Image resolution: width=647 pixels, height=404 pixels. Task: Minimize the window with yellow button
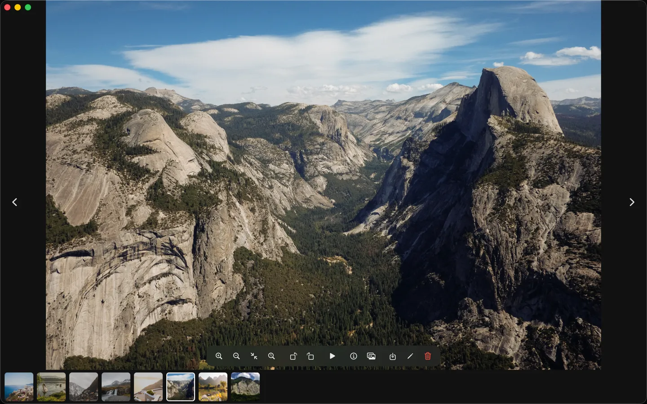18,7
